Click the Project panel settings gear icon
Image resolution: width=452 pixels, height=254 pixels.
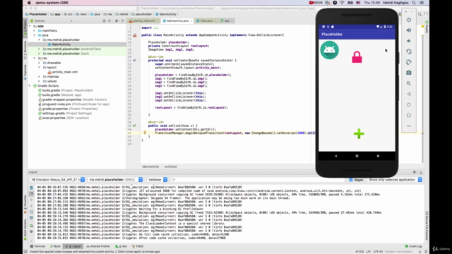tap(117, 20)
